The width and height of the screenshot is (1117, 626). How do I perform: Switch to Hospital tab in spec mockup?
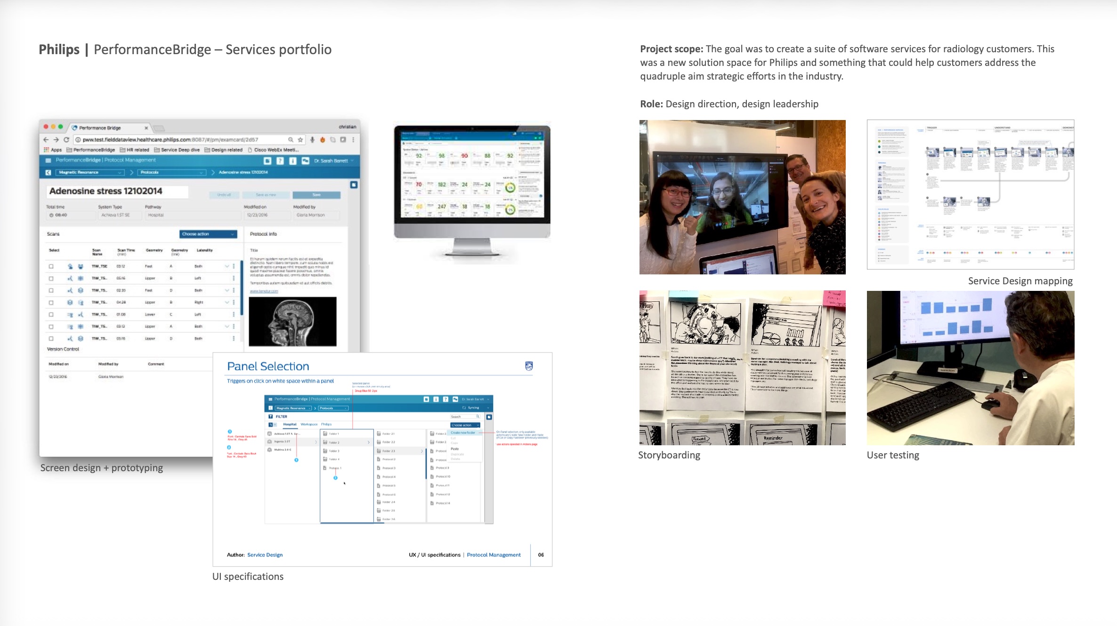(290, 425)
